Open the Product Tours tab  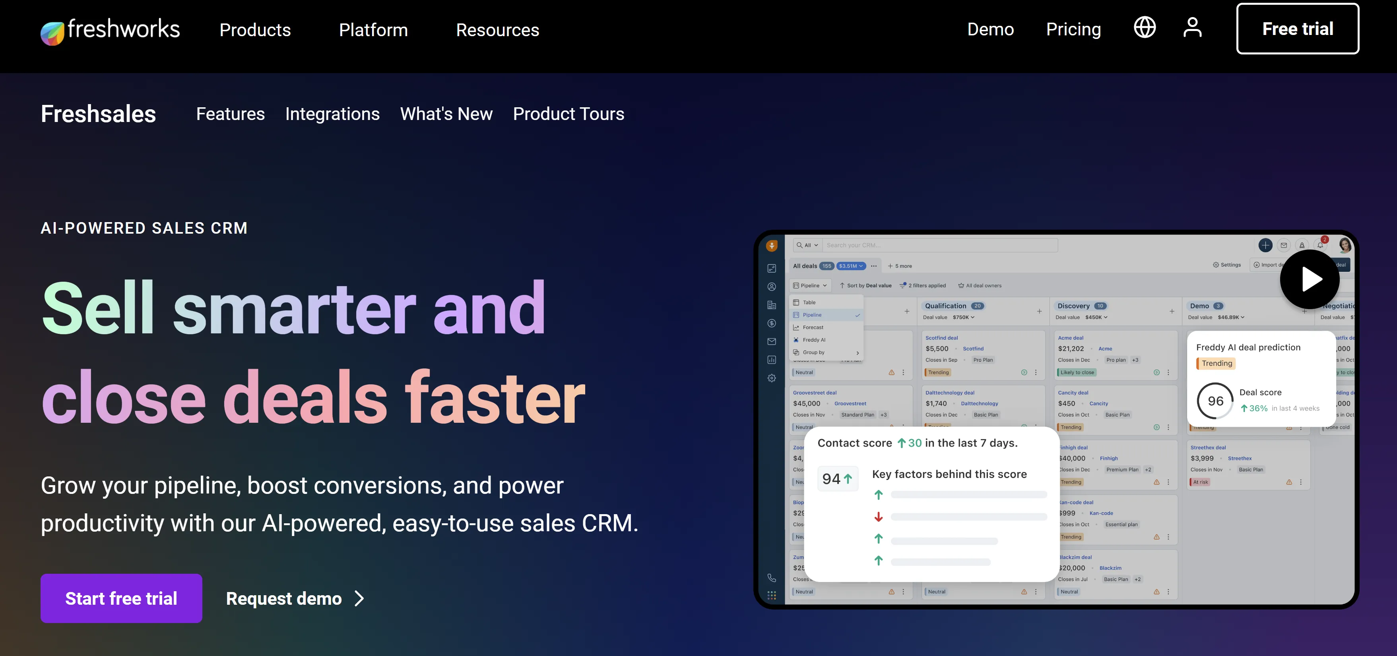(x=569, y=114)
